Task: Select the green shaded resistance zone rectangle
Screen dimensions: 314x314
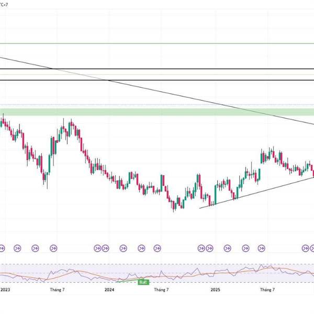Action: (x=157, y=112)
